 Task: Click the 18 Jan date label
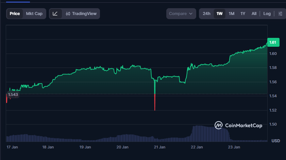[x=48, y=147]
